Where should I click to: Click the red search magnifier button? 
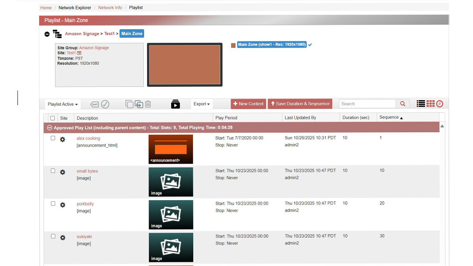pos(403,104)
